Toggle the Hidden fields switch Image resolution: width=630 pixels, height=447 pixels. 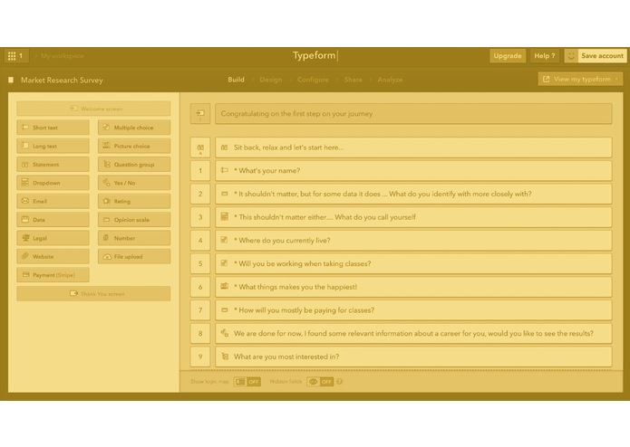tap(320, 382)
